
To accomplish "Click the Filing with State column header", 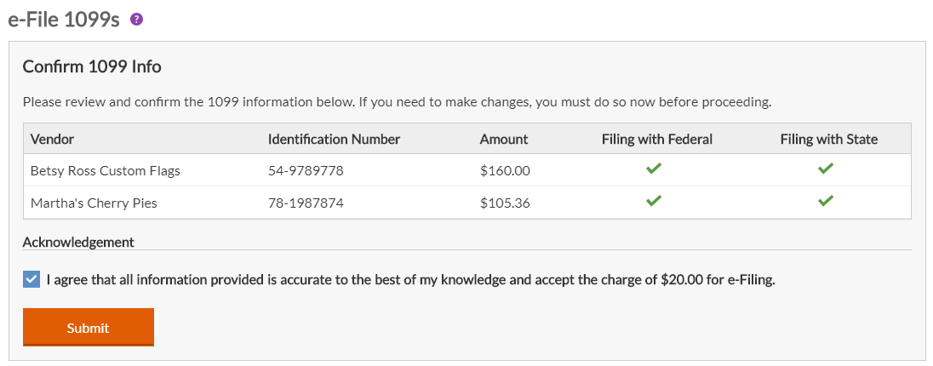I will click(x=829, y=140).
